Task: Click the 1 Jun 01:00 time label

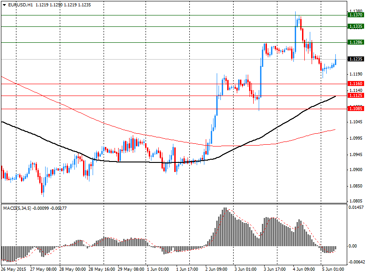Action: point(158,269)
